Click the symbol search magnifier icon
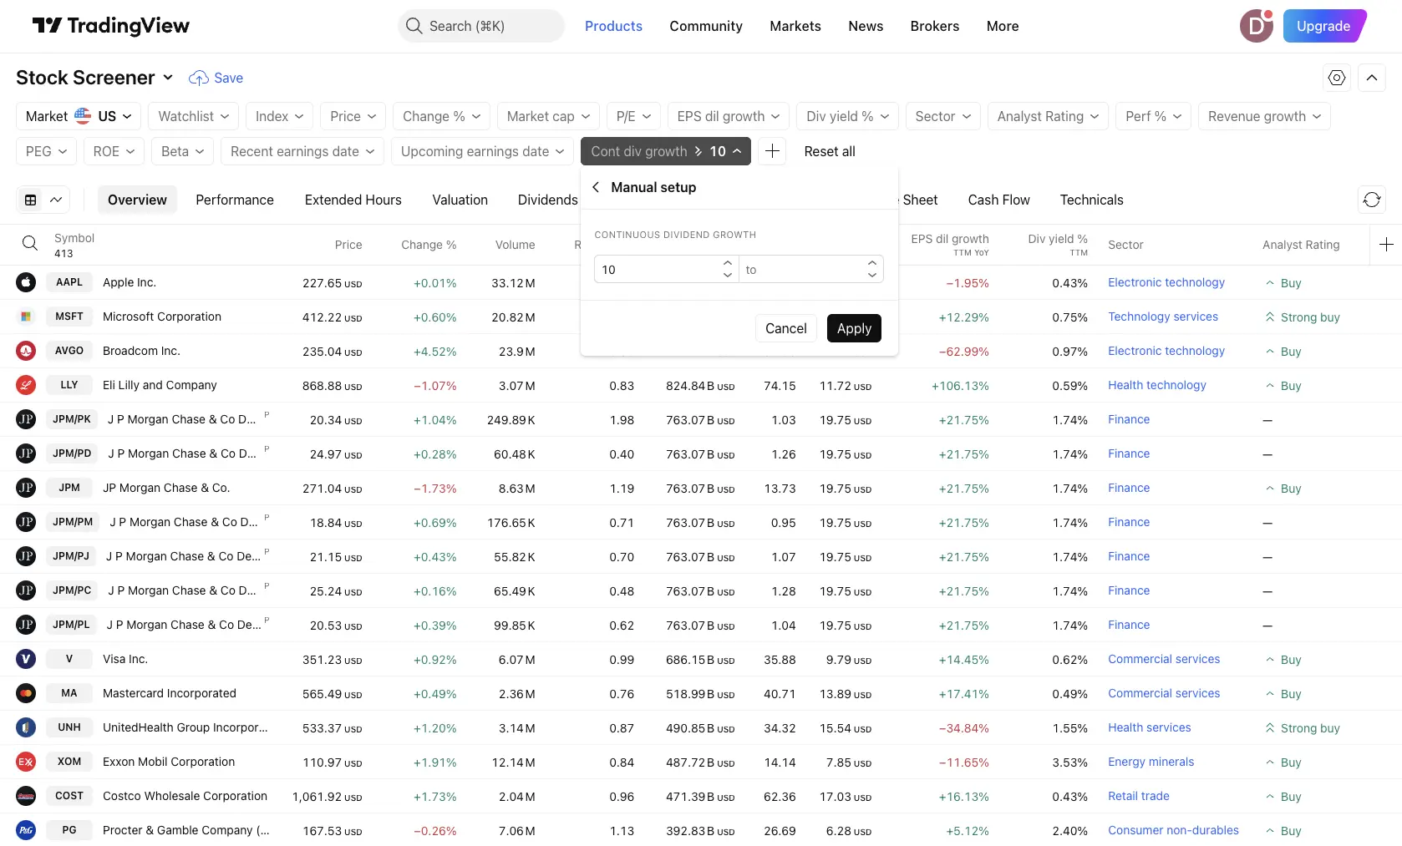Viewport: 1402px width, 846px height. coord(29,243)
